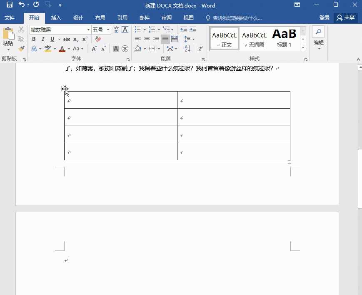This screenshot has width=362, height=295.
Task: Click the phonetic guide (wén) icon
Action: point(116,30)
